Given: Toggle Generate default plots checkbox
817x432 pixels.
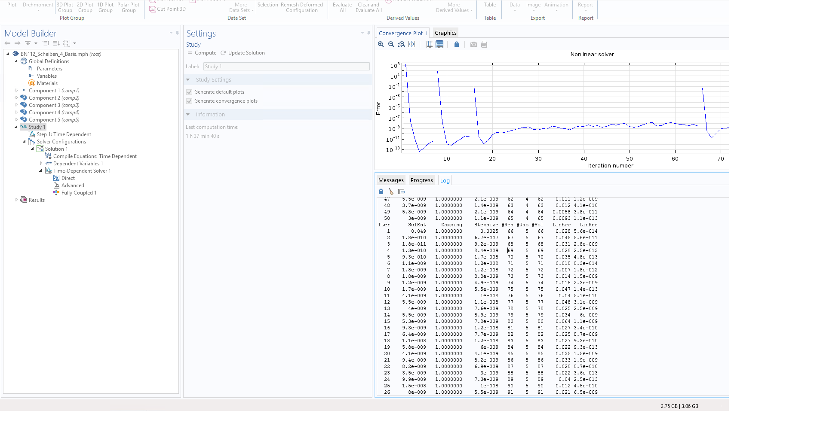Looking at the screenshot, I should (189, 92).
